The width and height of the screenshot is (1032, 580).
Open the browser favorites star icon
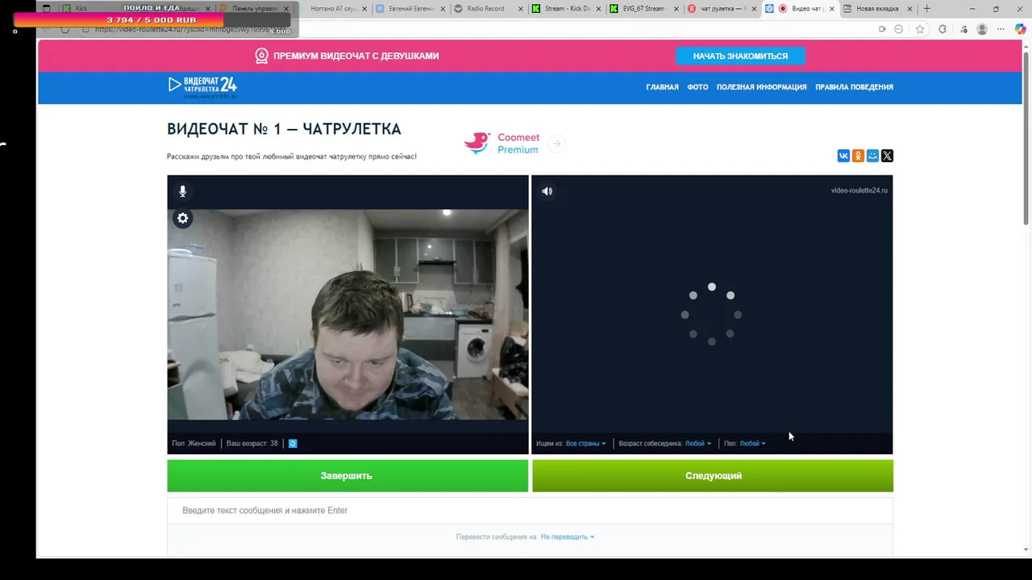point(920,29)
